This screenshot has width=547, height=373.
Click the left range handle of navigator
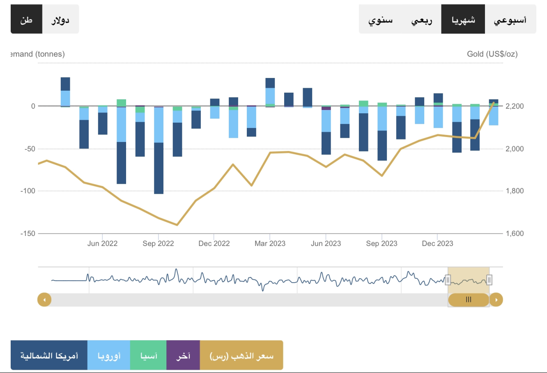pos(448,280)
